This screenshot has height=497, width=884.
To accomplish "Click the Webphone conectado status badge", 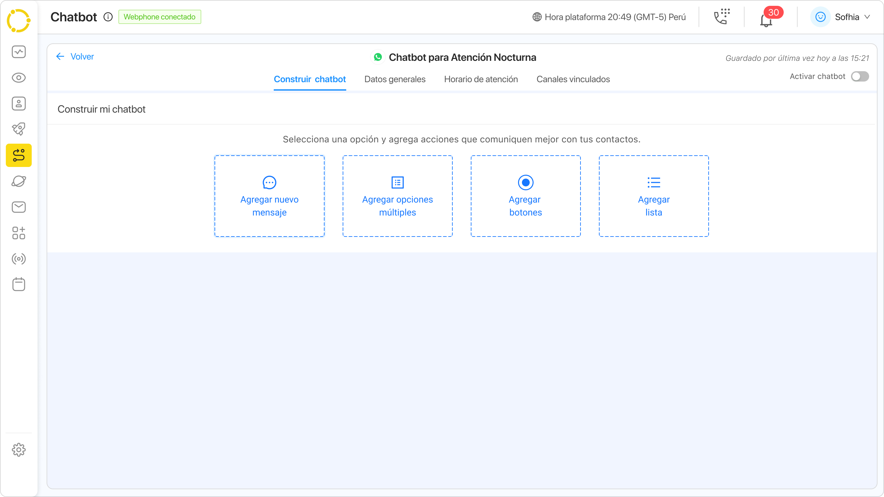I will (160, 17).
